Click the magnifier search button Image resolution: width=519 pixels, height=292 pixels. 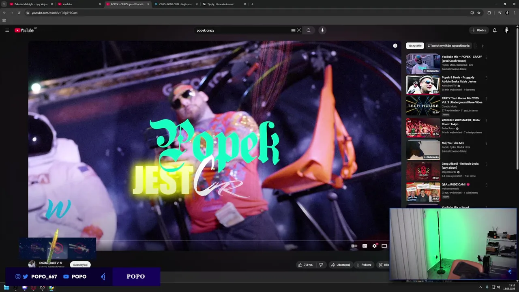click(309, 30)
